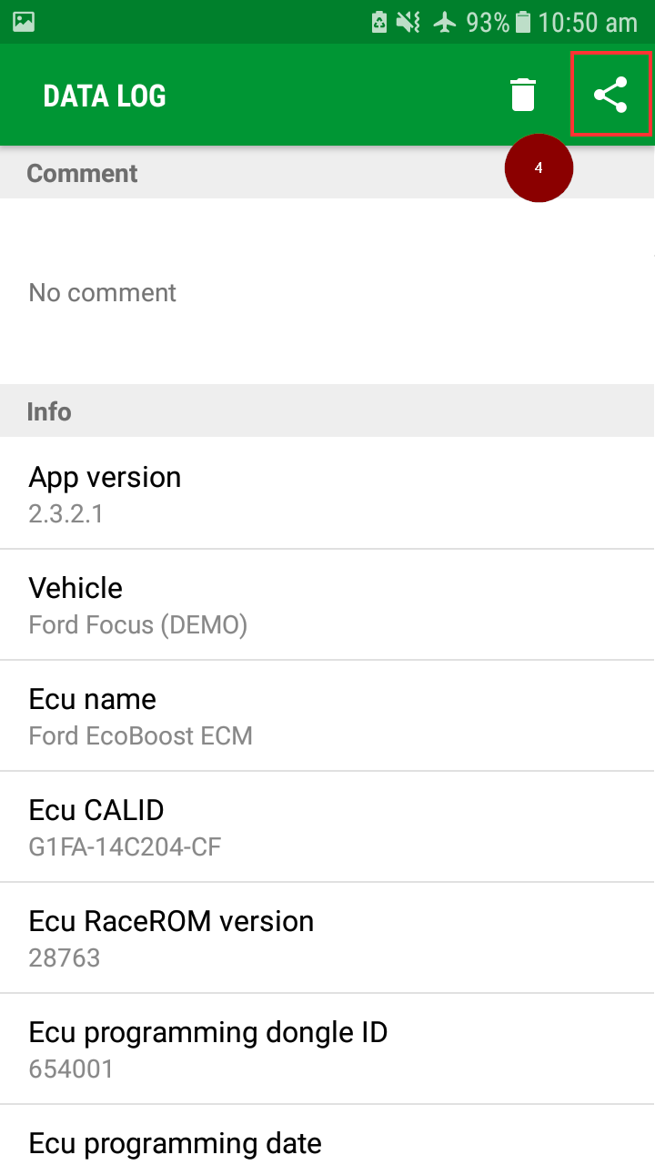Tap the 10:50 am clock
Screen dimensions: 655x1165
pyautogui.click(x=588, y=22)
